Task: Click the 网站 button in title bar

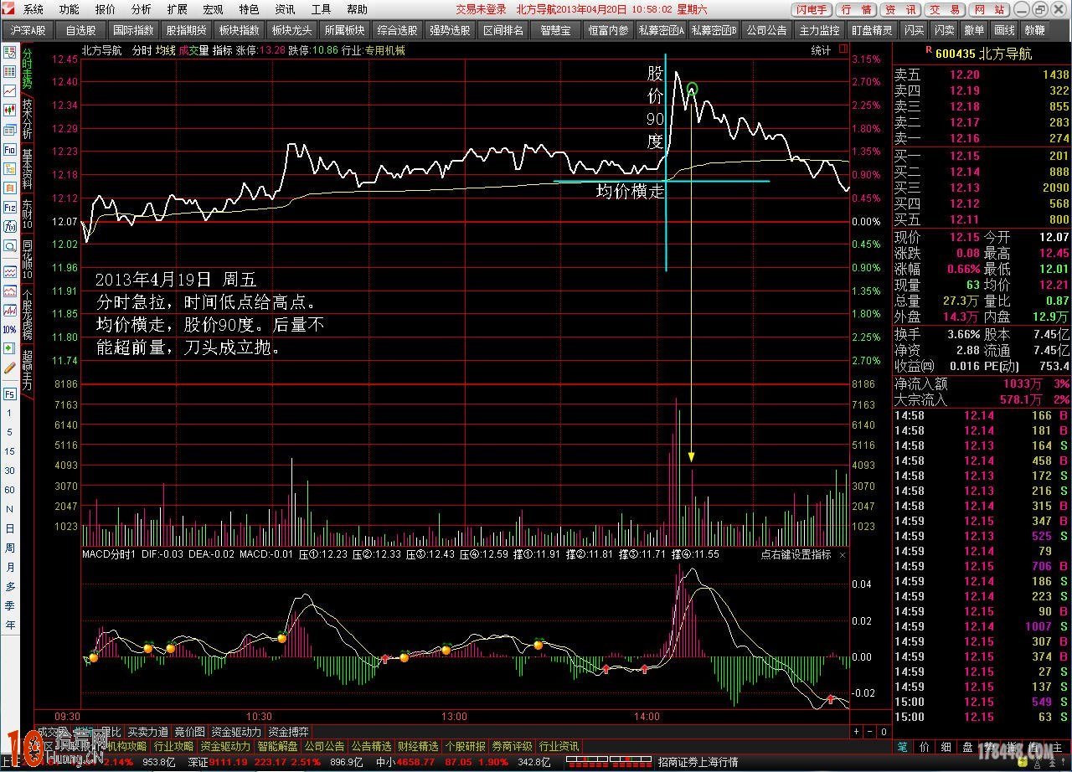Action: point(990,9)
